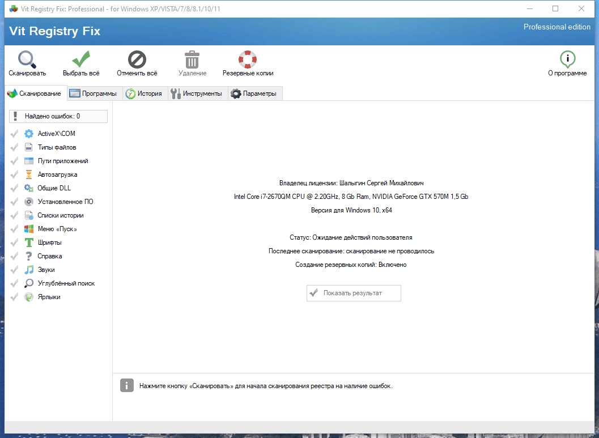The height and width of the screenshot is (438, 599).
Task: Click the Углублённый поиск magnifier icon
Action: pos(29,283)
